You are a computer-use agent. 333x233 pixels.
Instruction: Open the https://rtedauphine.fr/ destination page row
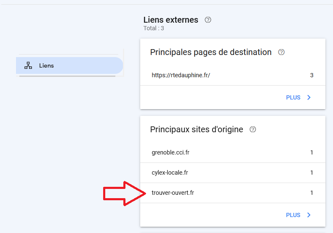(181, 76)
